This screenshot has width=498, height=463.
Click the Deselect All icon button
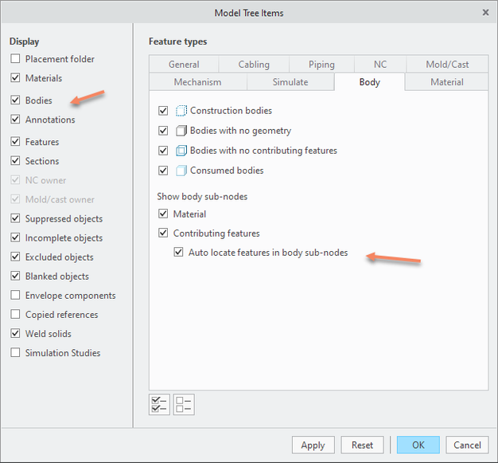(x=184, y=405)
